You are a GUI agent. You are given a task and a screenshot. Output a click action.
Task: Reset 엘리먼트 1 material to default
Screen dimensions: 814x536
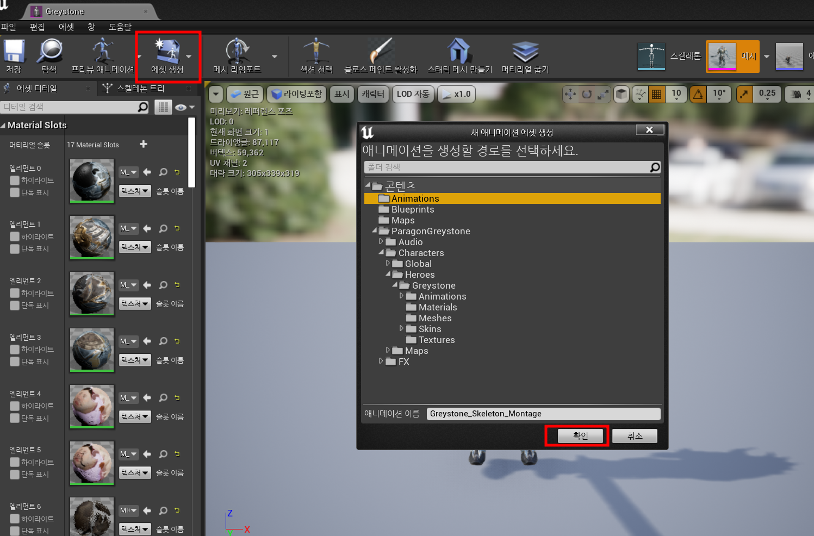(x=177, y=229)
